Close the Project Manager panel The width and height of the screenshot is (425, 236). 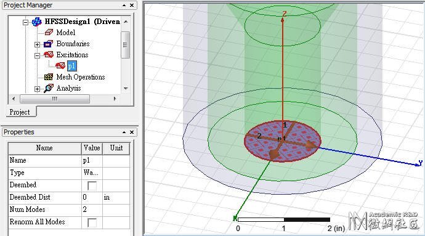(132, 5)
